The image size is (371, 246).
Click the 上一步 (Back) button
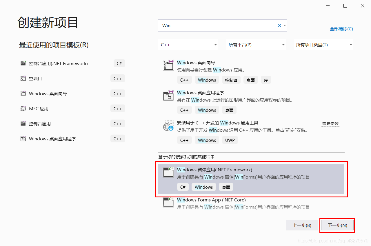(x=302, y=225)
